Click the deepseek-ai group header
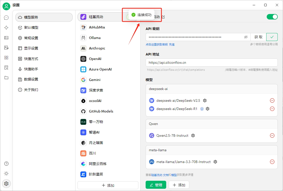The image size is (283, 191). (x=212, y=89)
